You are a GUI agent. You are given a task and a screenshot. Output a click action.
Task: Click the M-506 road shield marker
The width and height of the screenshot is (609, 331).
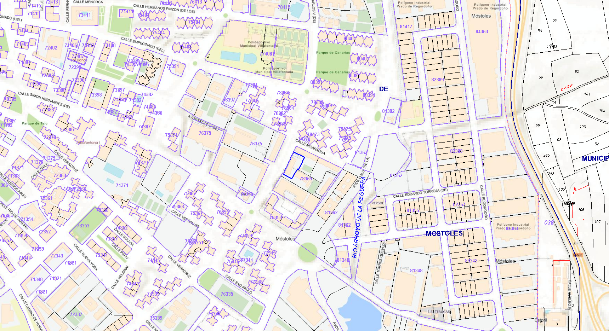577,255
